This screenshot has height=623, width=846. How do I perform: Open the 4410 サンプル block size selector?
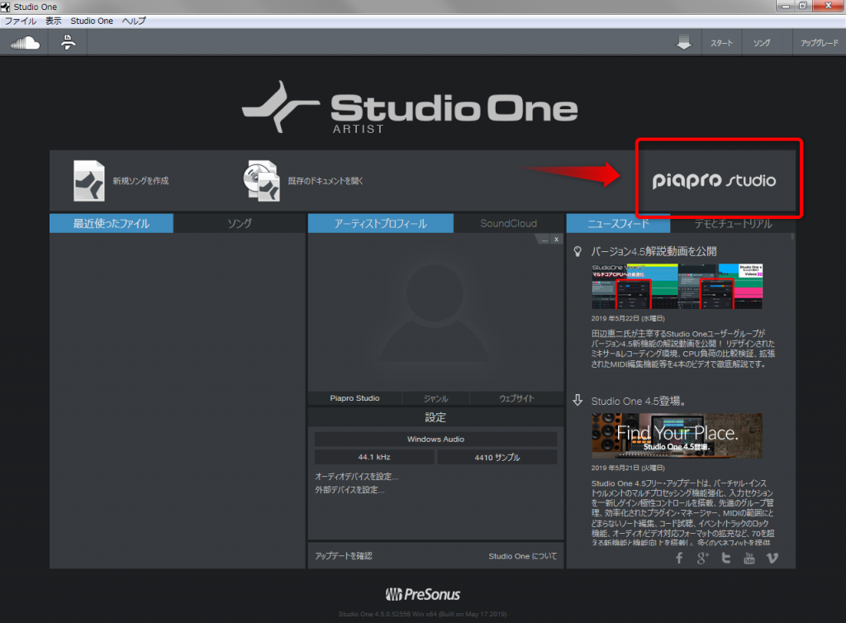497,456
